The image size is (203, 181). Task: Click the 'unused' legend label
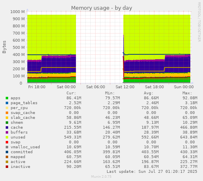point(18,137)
